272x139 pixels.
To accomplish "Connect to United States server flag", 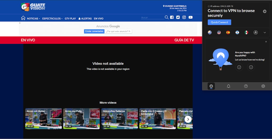I will (x=219, y=32).
